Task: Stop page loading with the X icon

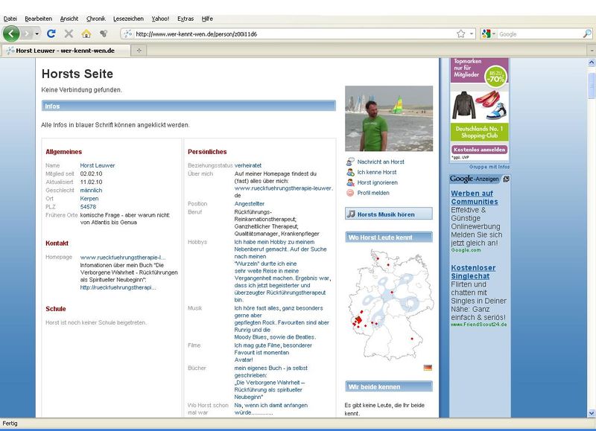Action: click(x=68, y=32)
